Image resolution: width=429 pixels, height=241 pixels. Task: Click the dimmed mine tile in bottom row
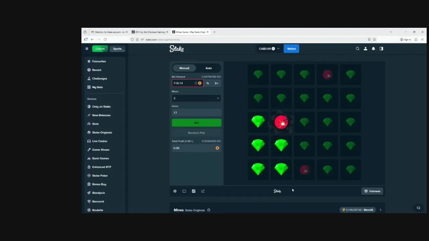tap(304, 170)
